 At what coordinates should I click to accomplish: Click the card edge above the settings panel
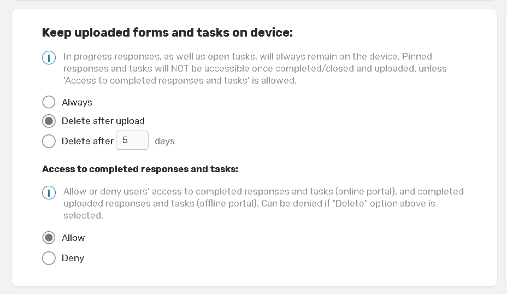254,1
